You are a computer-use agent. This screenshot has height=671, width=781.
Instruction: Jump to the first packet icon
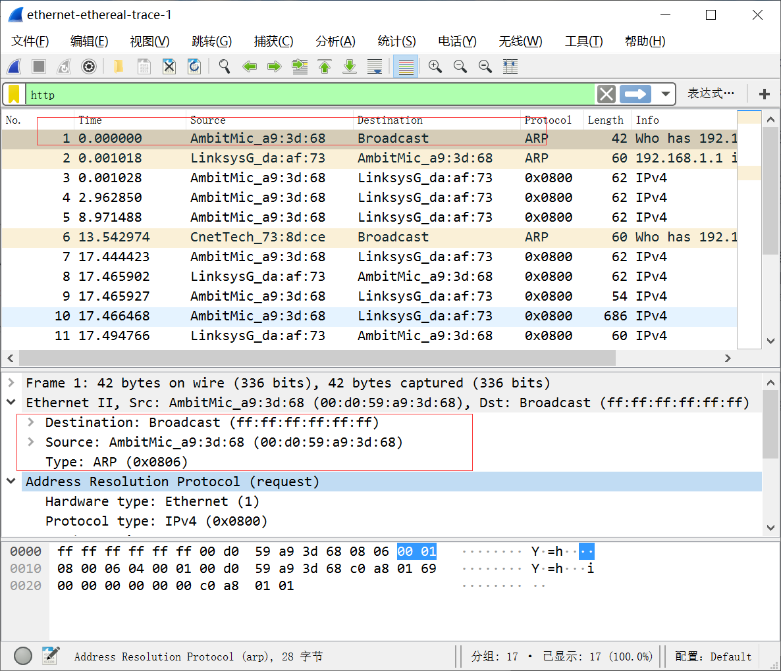pos(325,66)
